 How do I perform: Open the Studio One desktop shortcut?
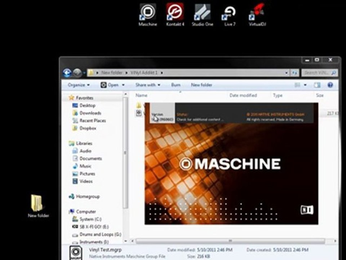(202, 12)
